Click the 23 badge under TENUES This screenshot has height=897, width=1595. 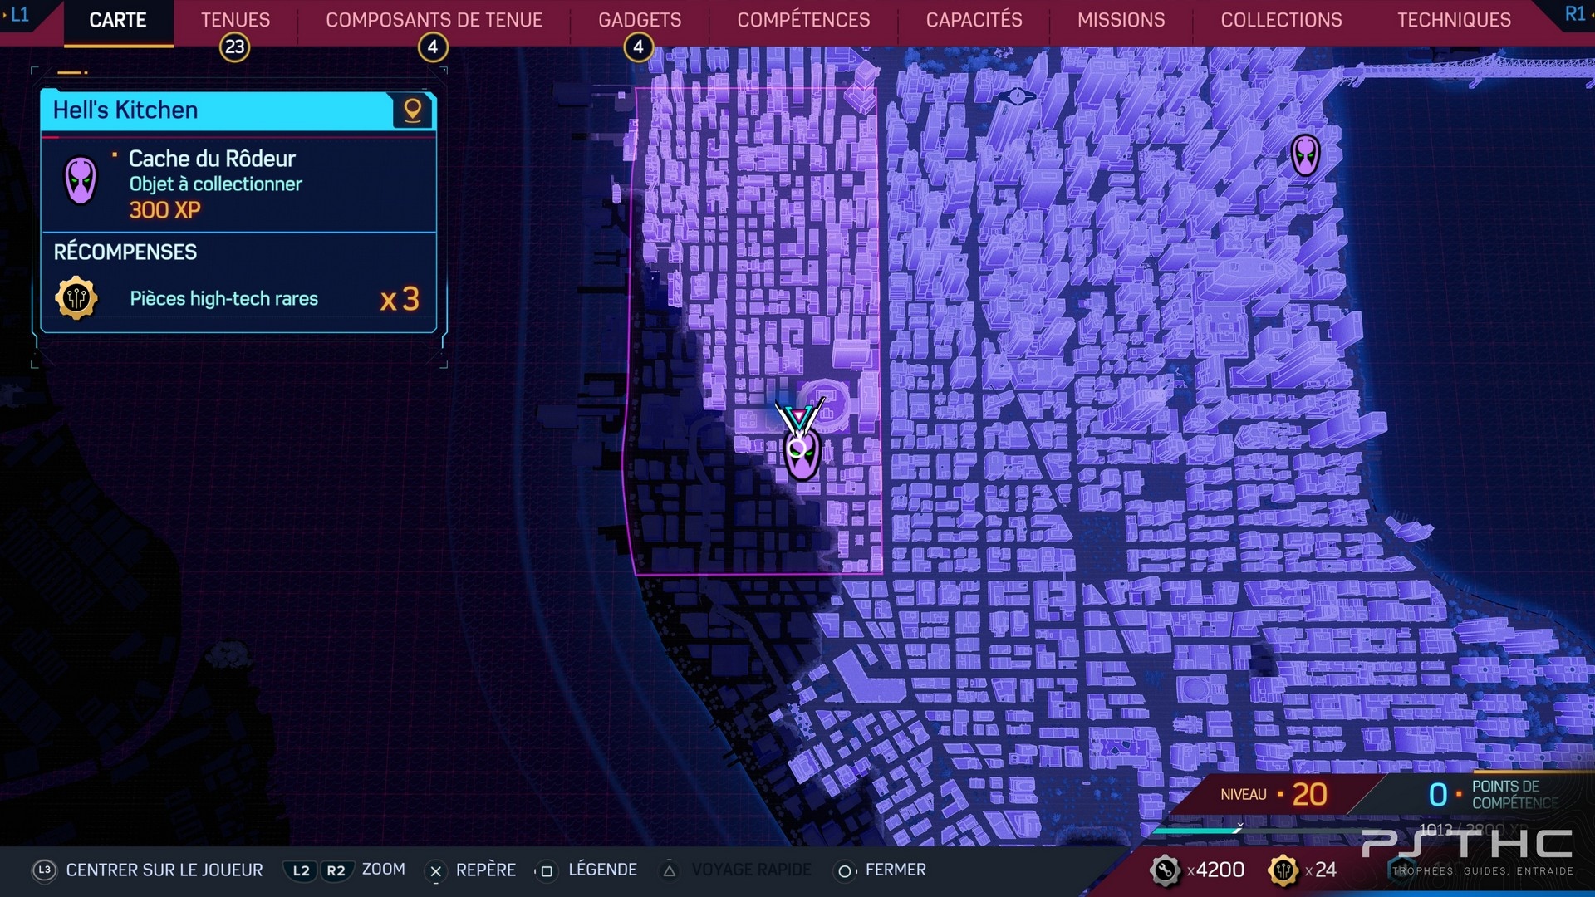(235, 47)
